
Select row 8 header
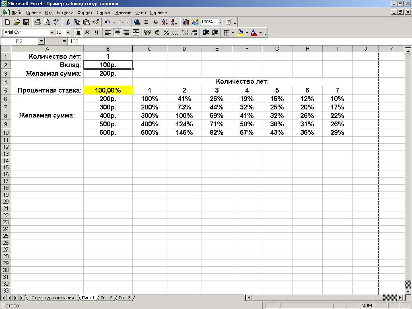[x=6, y=115]
